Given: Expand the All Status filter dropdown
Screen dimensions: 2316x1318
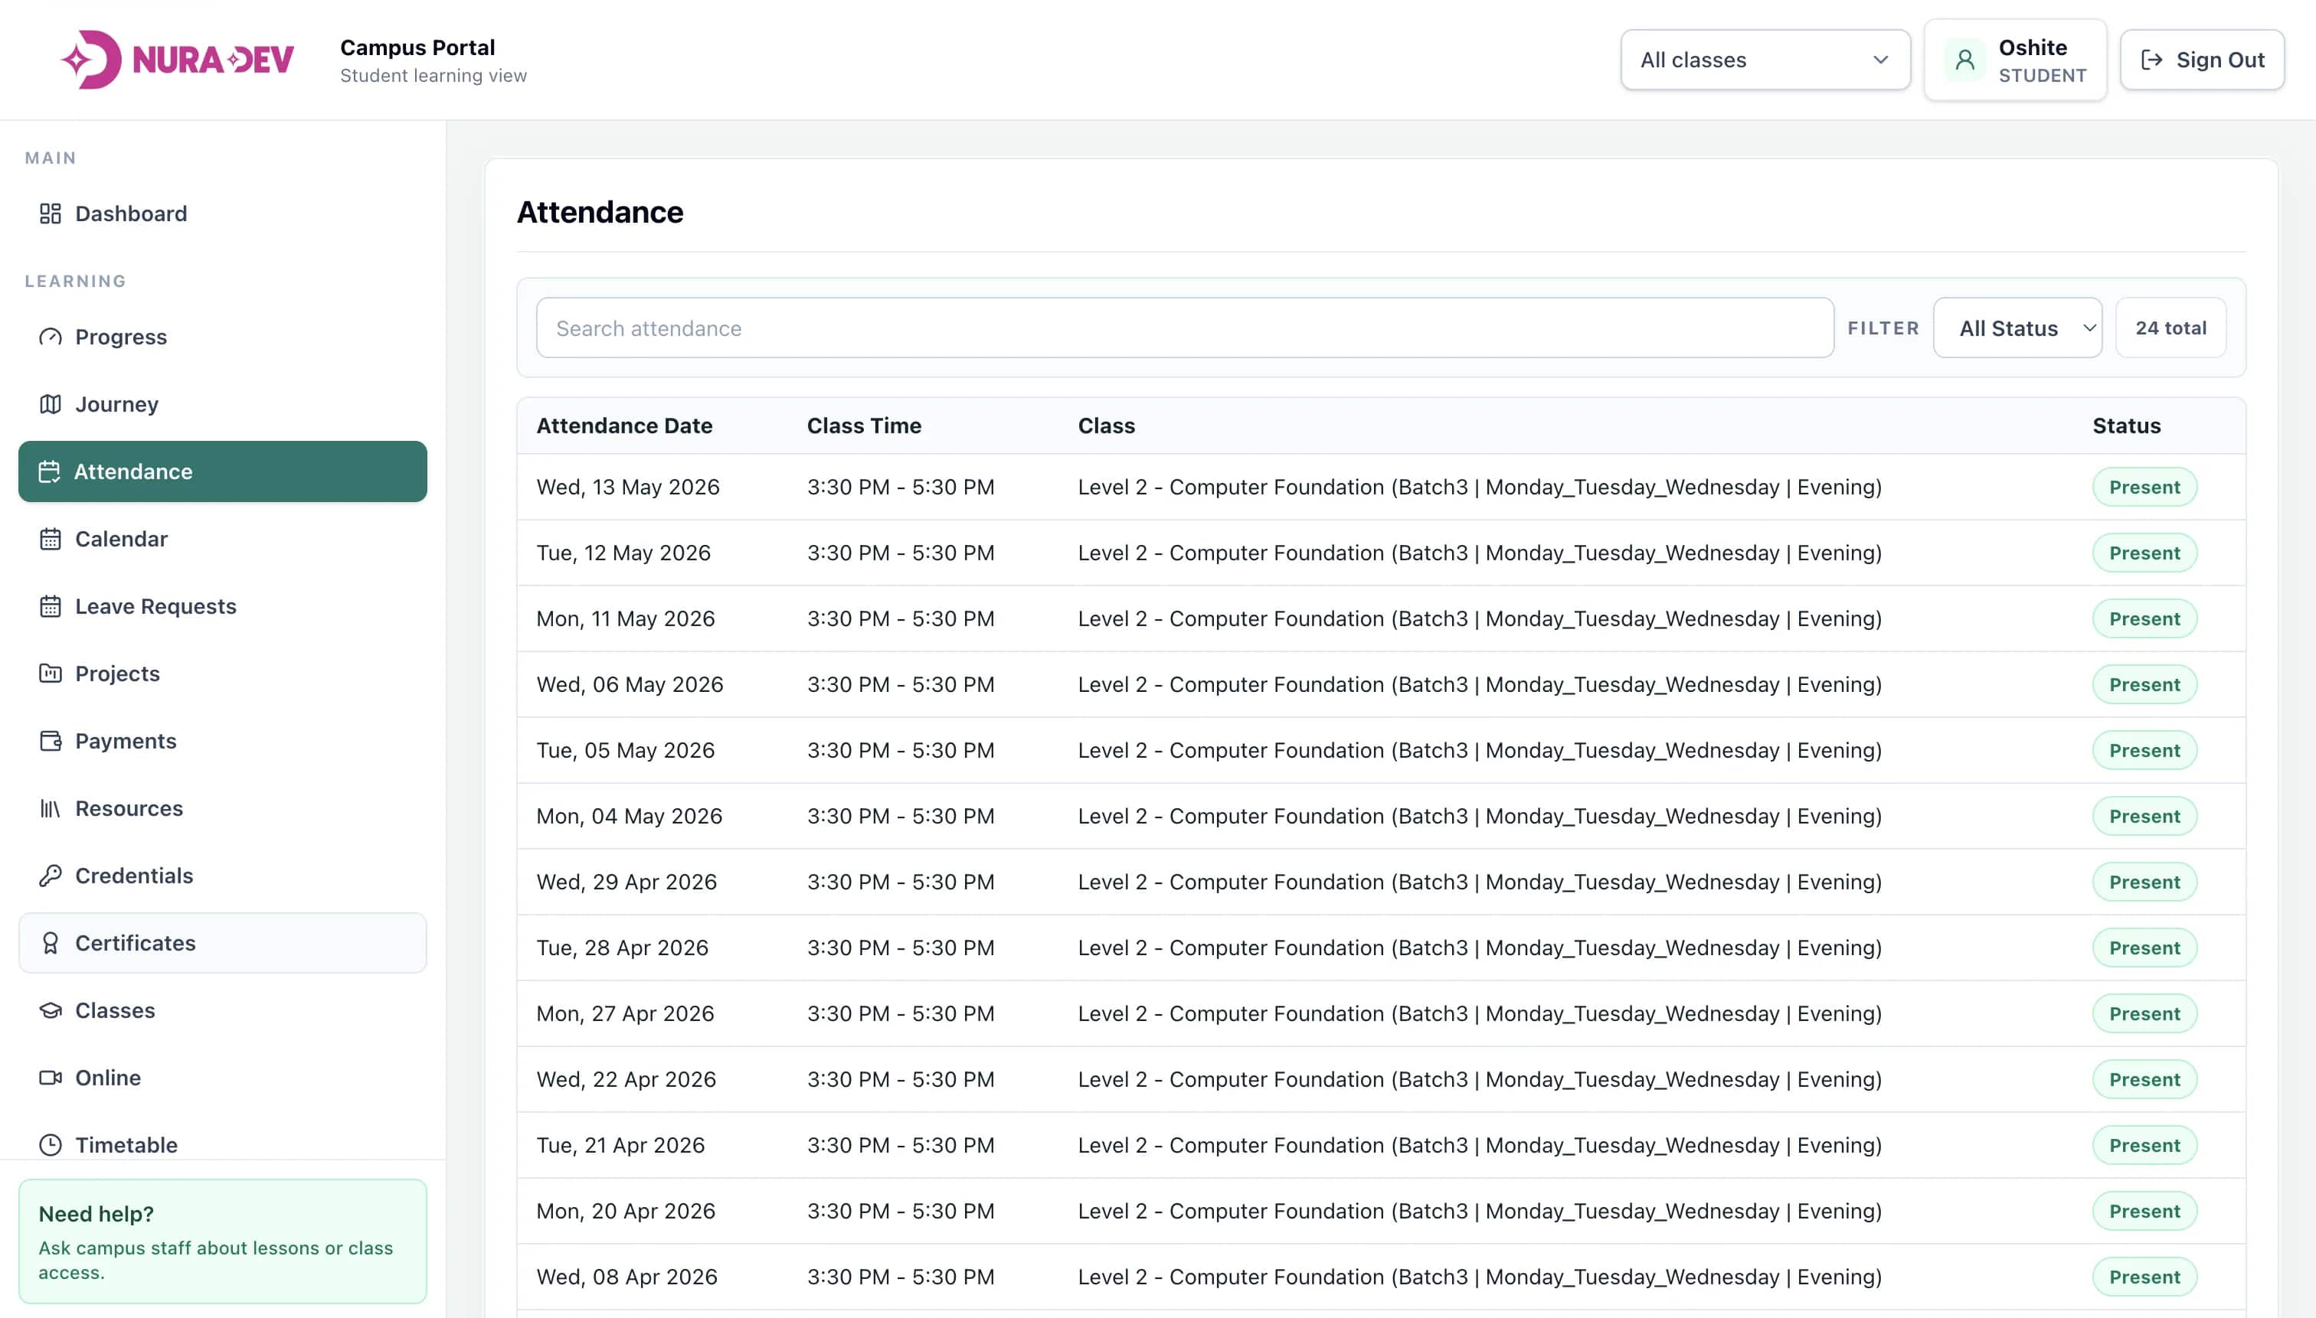Looking at the screenshot, I should pos(2017,328).
